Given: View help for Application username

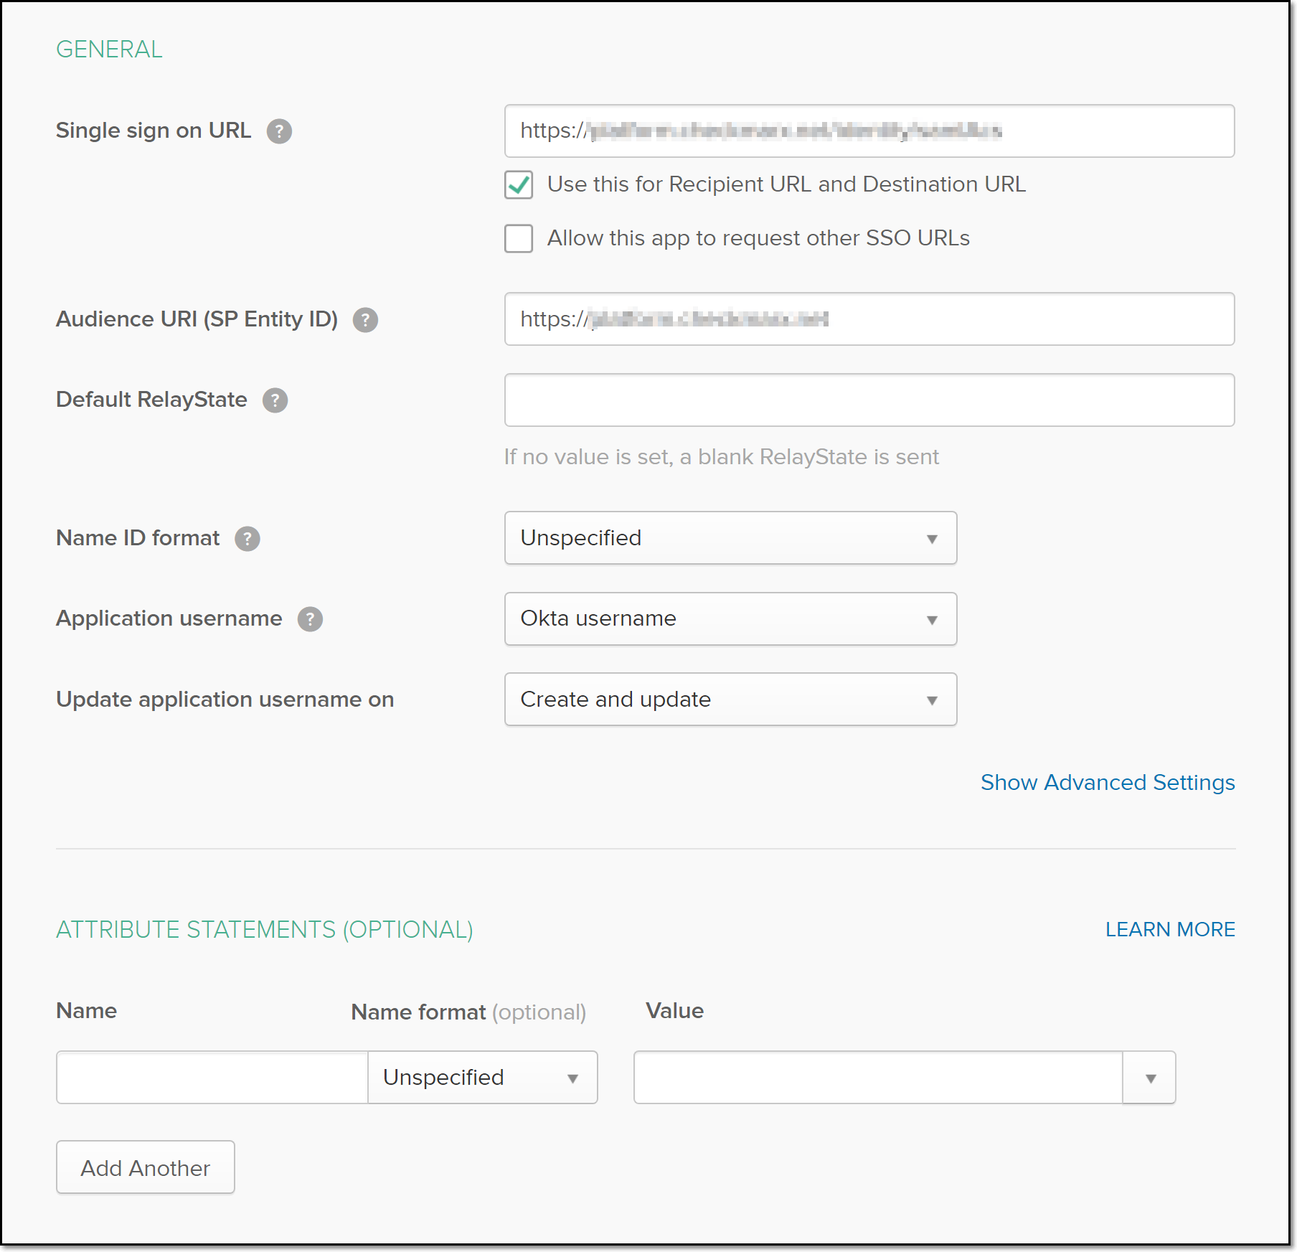Looking at the screenshot, I should 310,619.
